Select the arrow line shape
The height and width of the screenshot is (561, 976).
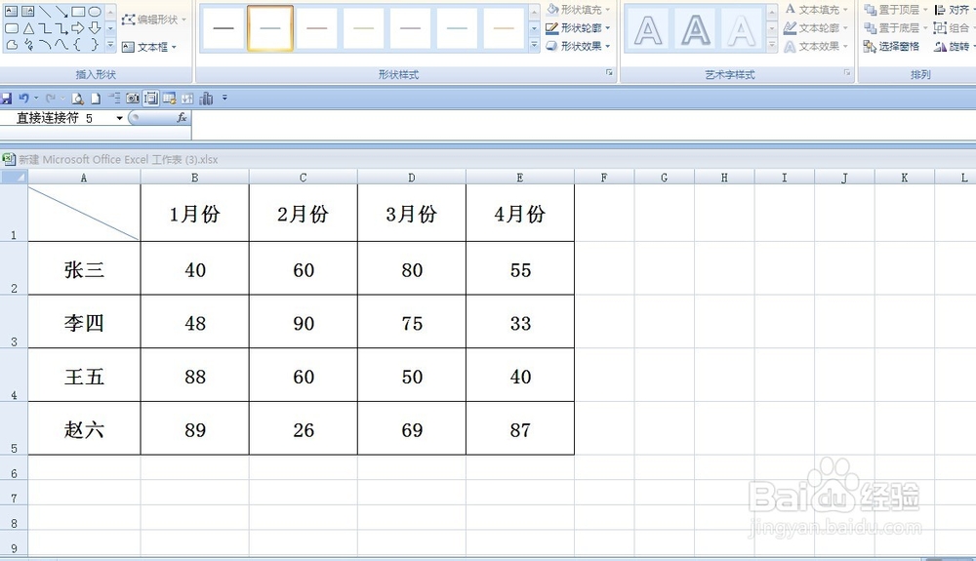(x=61, y=11)
